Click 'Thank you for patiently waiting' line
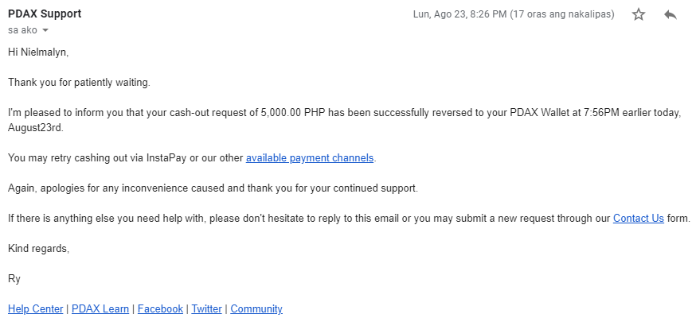Screen dimensions: 696x318 coord(79,83)
